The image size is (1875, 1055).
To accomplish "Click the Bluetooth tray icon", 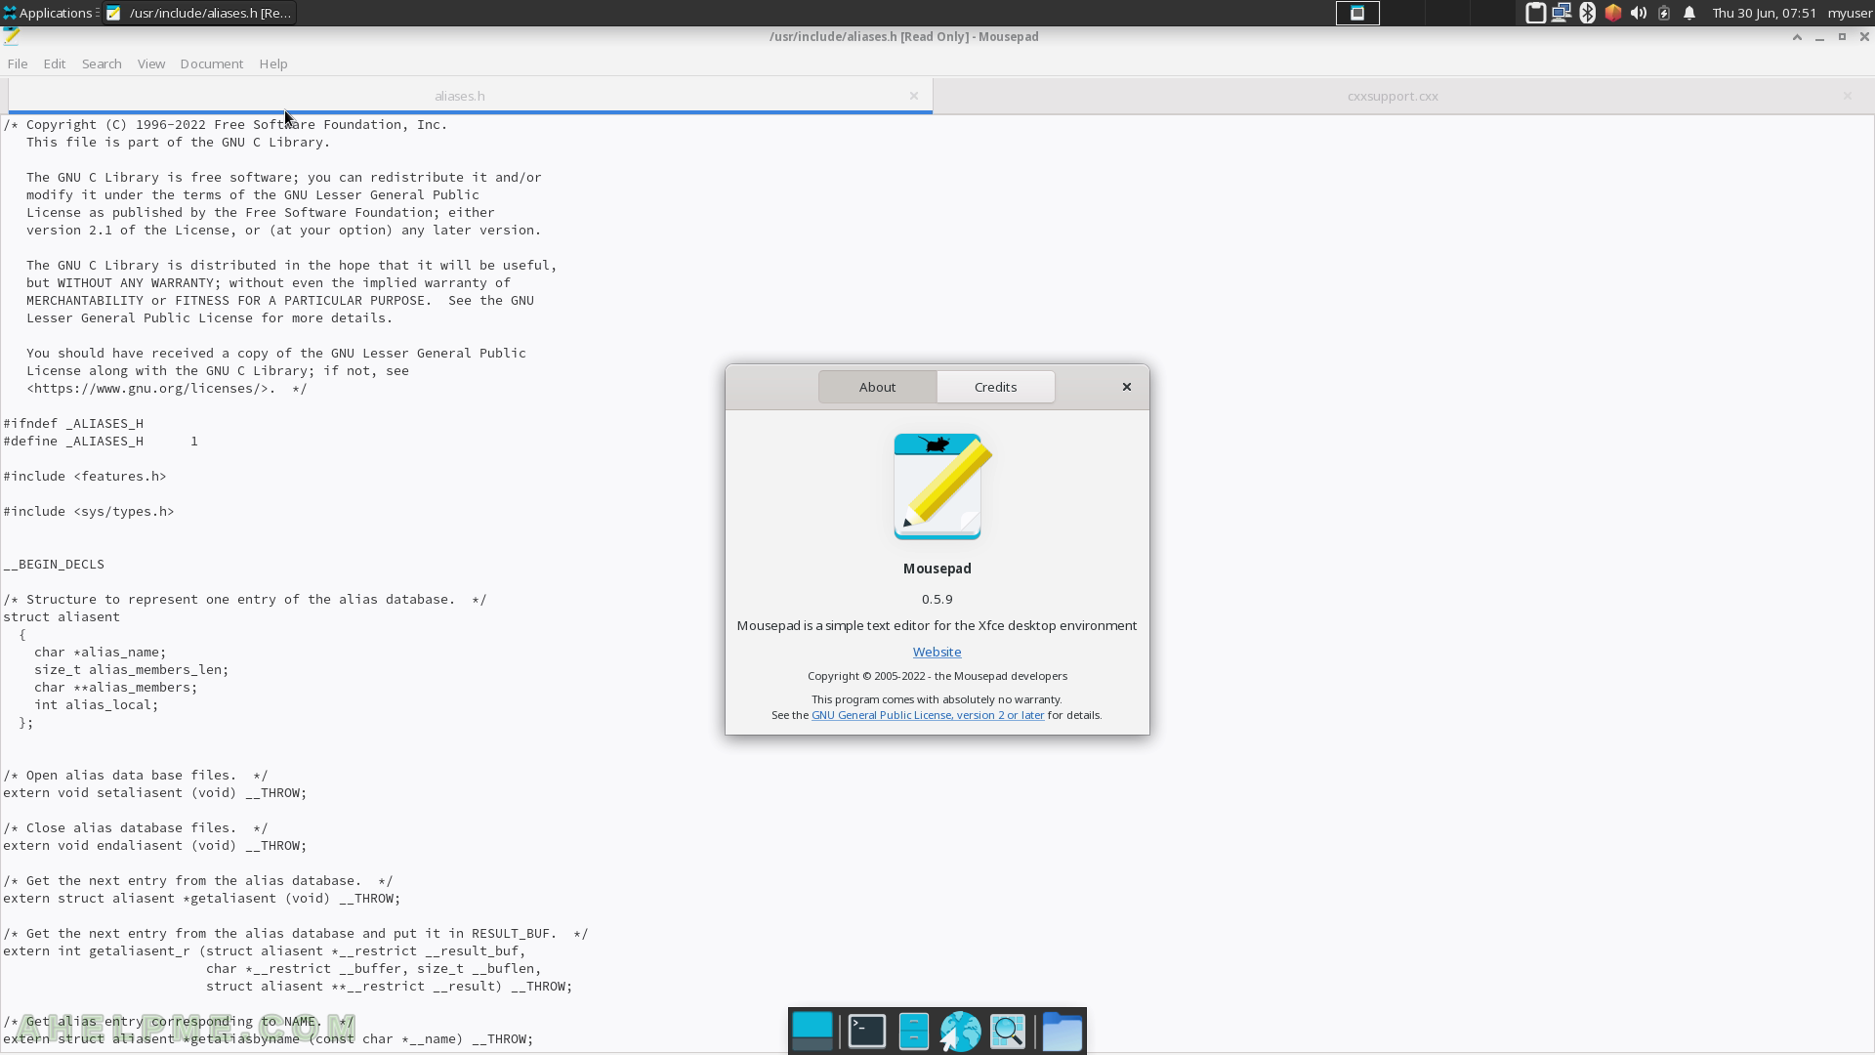I will point(1588,13).
